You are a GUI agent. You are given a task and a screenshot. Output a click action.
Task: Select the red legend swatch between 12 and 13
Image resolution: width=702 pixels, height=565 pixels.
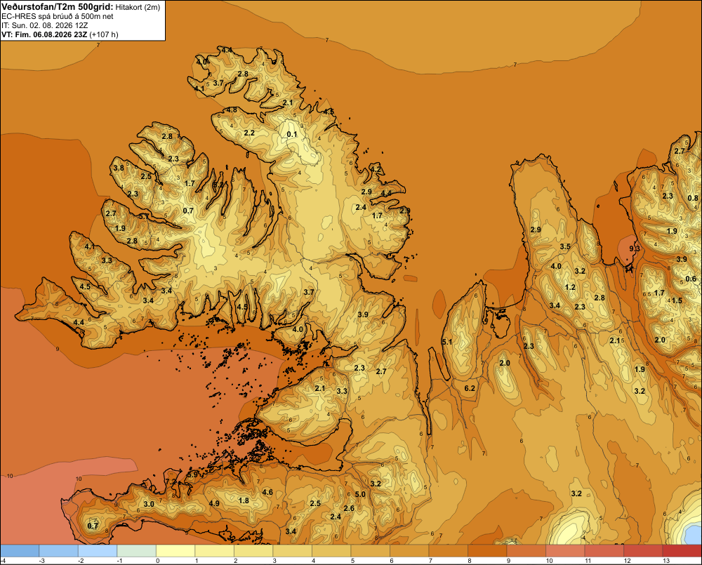643,551
